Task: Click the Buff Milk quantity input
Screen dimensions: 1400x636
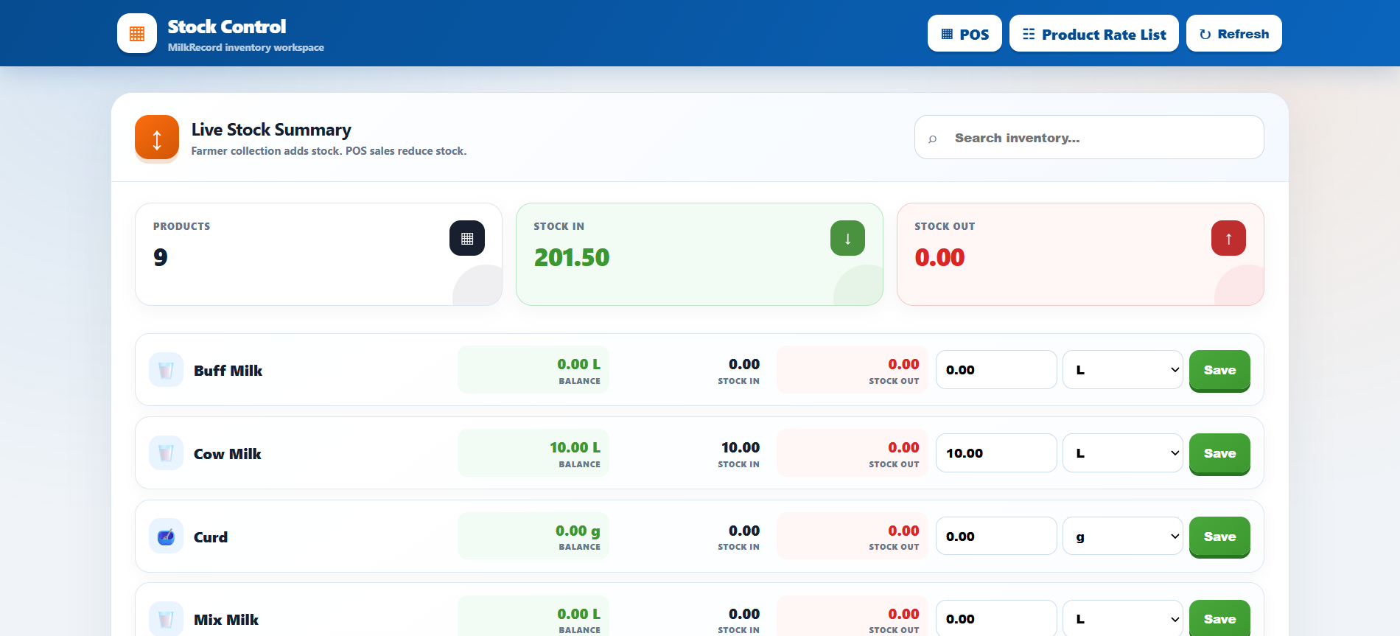Action: [996, 370]
